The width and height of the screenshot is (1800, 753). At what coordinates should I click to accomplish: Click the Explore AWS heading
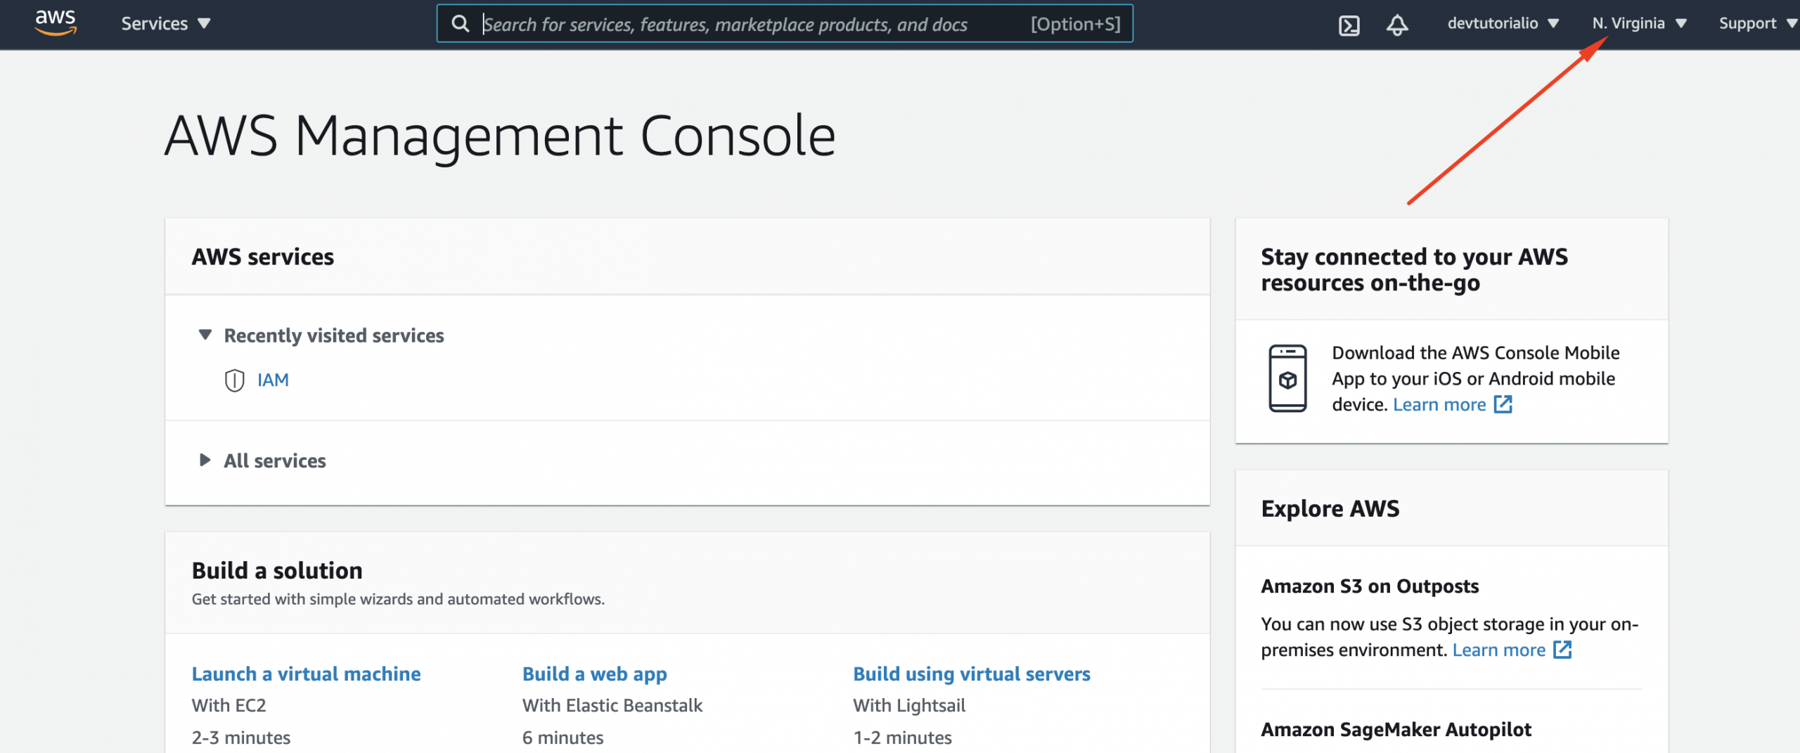[1330, 508]
